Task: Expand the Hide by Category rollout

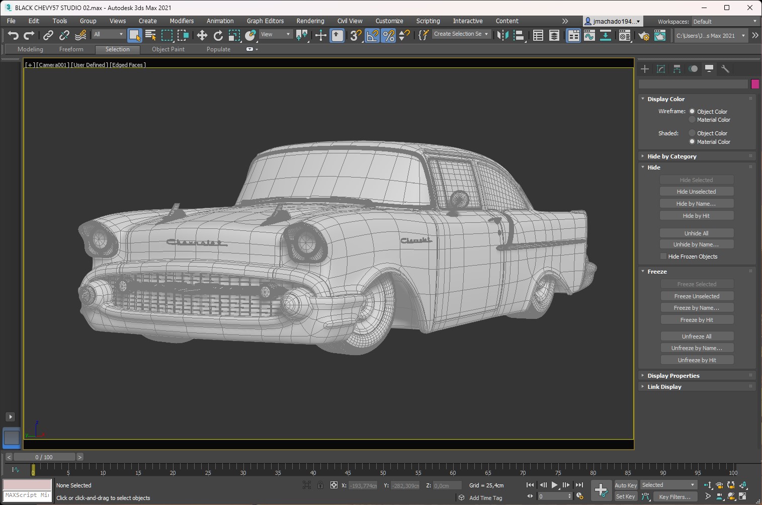Action: (671, 156)
